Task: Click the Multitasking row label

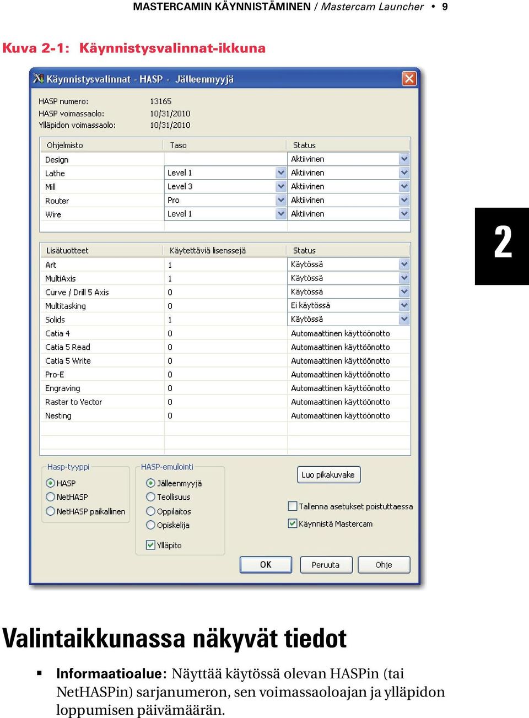Action: coord(65,306)
